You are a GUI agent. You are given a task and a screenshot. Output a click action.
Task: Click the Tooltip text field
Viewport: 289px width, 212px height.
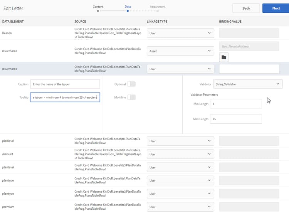tap(65, 98)
